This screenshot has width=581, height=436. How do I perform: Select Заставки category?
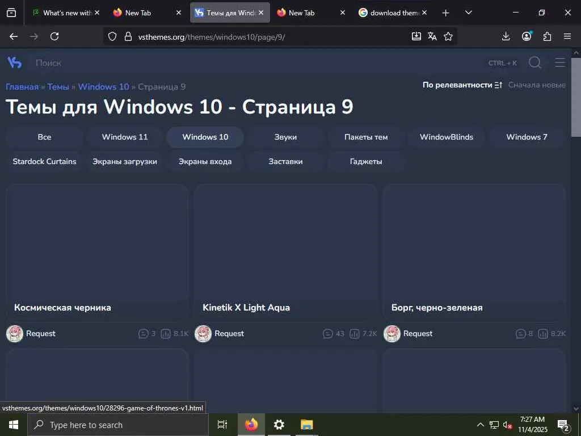[285, 162]
